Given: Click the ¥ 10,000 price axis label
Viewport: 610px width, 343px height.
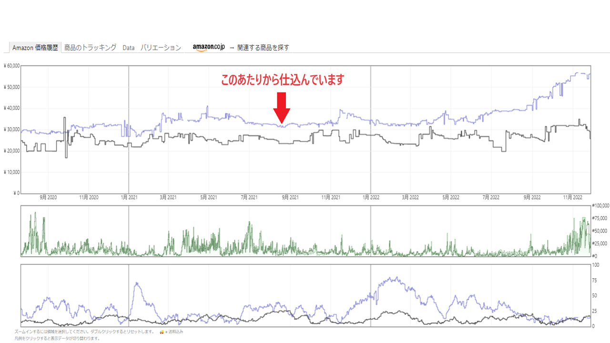Looking at the screenshot, I should [11, 172].
